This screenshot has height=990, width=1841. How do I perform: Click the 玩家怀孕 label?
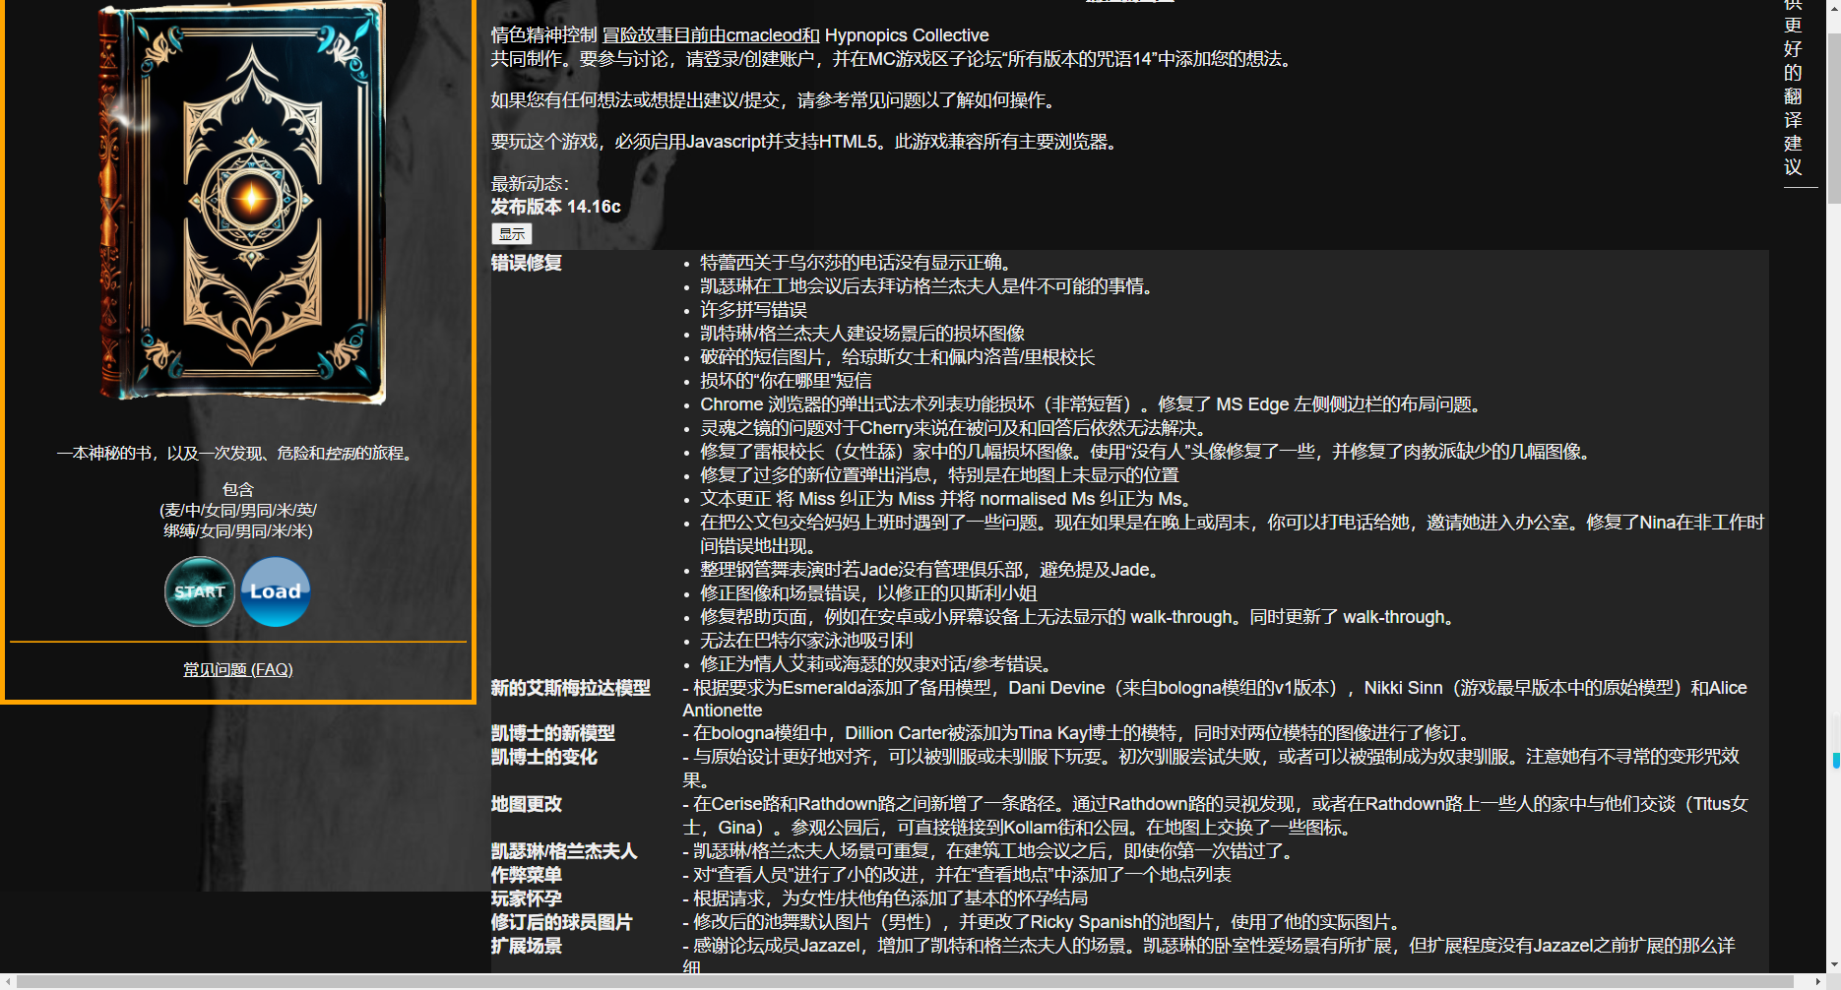[x=527, y=898]
